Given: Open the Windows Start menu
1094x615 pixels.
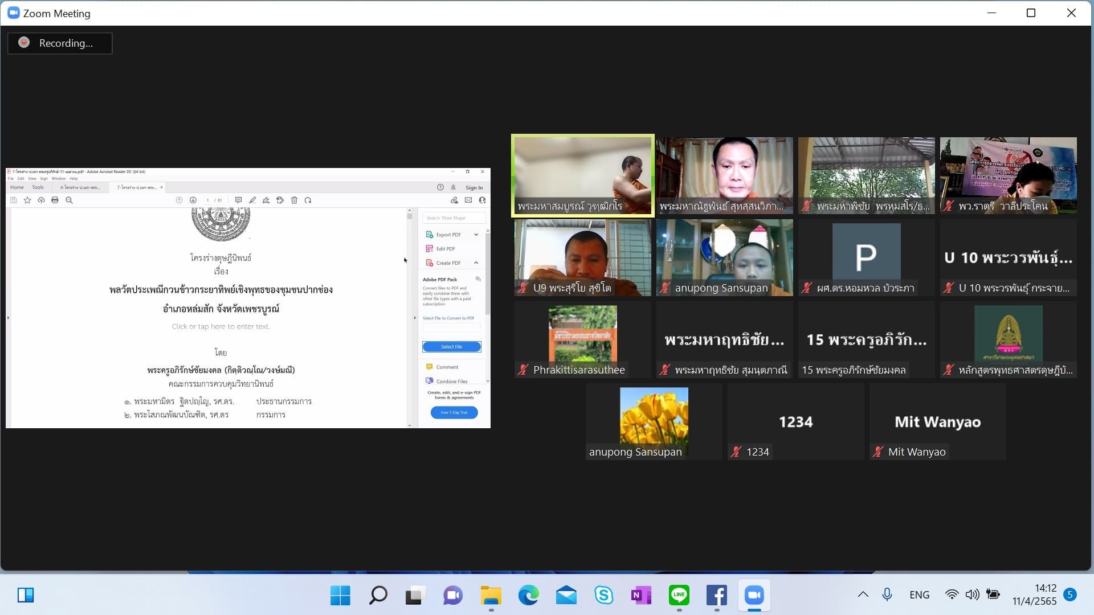Looking at the screenshot, I should 340,596.
